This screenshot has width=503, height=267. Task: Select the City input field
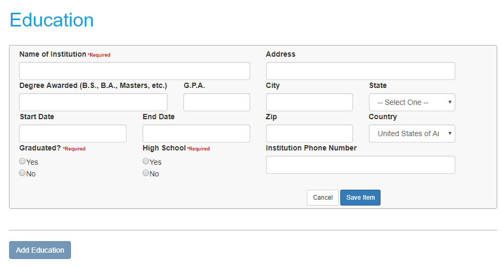pyautogui.click(x=310, y=102)
